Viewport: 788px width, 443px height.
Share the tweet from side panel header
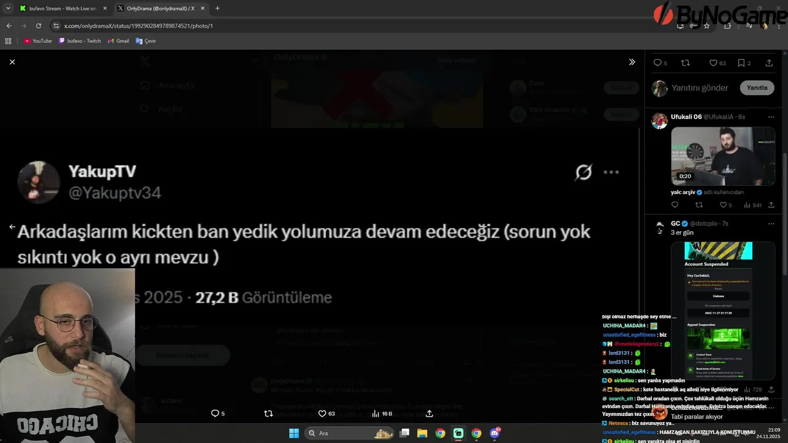[x=769, y=63]
